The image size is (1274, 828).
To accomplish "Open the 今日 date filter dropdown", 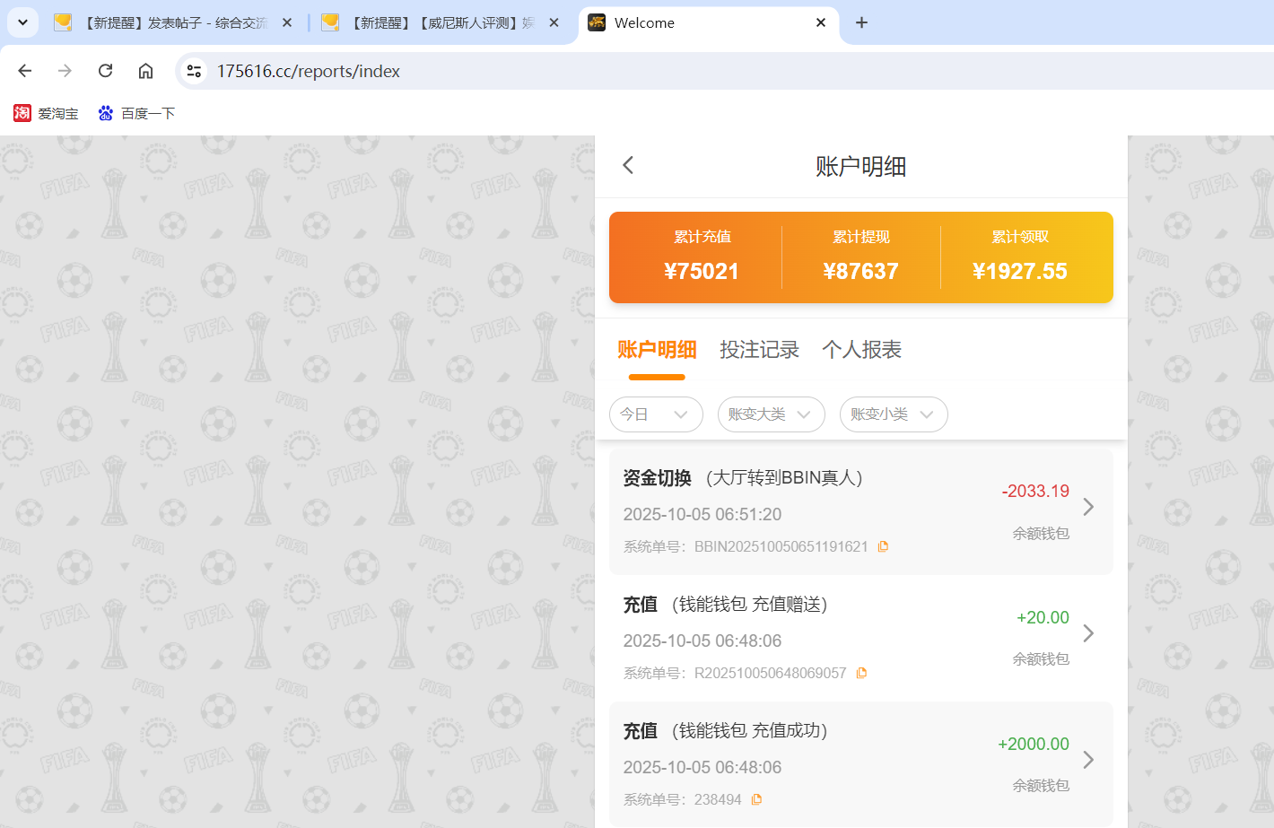I will point(656,414).
